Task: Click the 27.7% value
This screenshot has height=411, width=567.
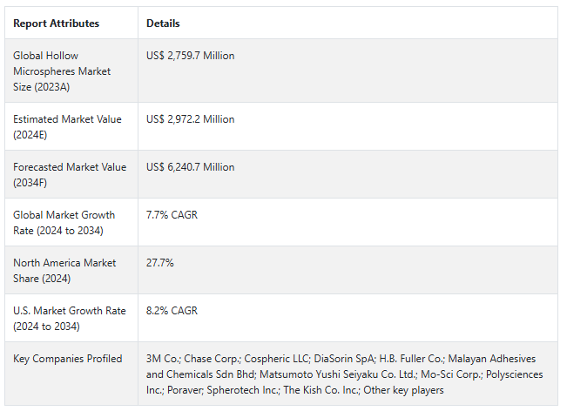Action: pos(159,263)
